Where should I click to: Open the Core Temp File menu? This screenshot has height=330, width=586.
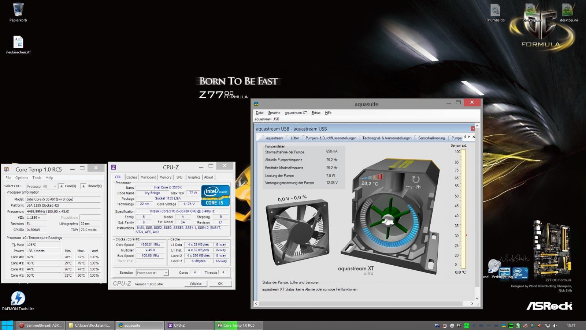[x=8, y=178]
